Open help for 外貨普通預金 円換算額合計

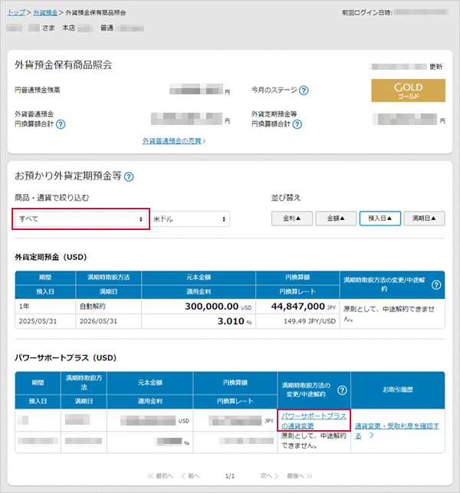point(61,124)
